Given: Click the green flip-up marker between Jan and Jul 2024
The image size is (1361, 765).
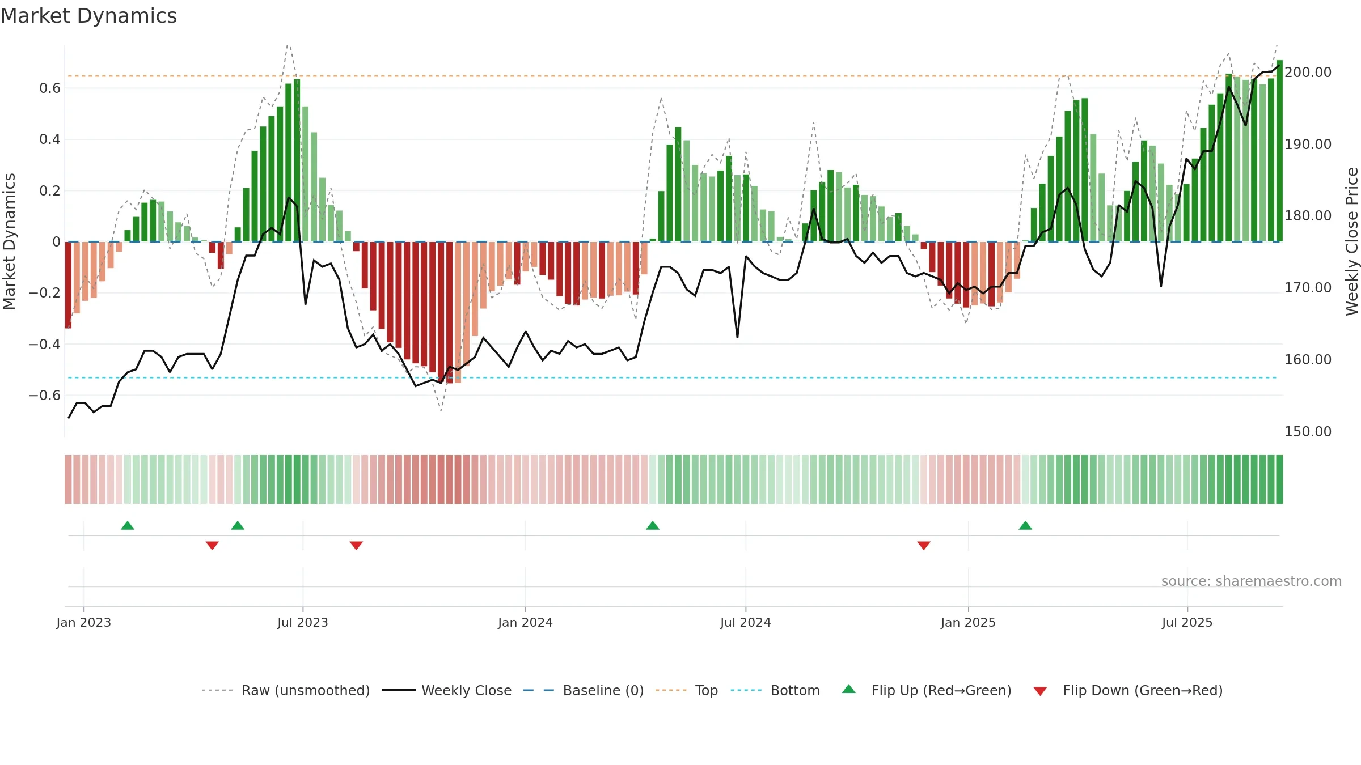Looking at the screenshot, I should point(653,525).
